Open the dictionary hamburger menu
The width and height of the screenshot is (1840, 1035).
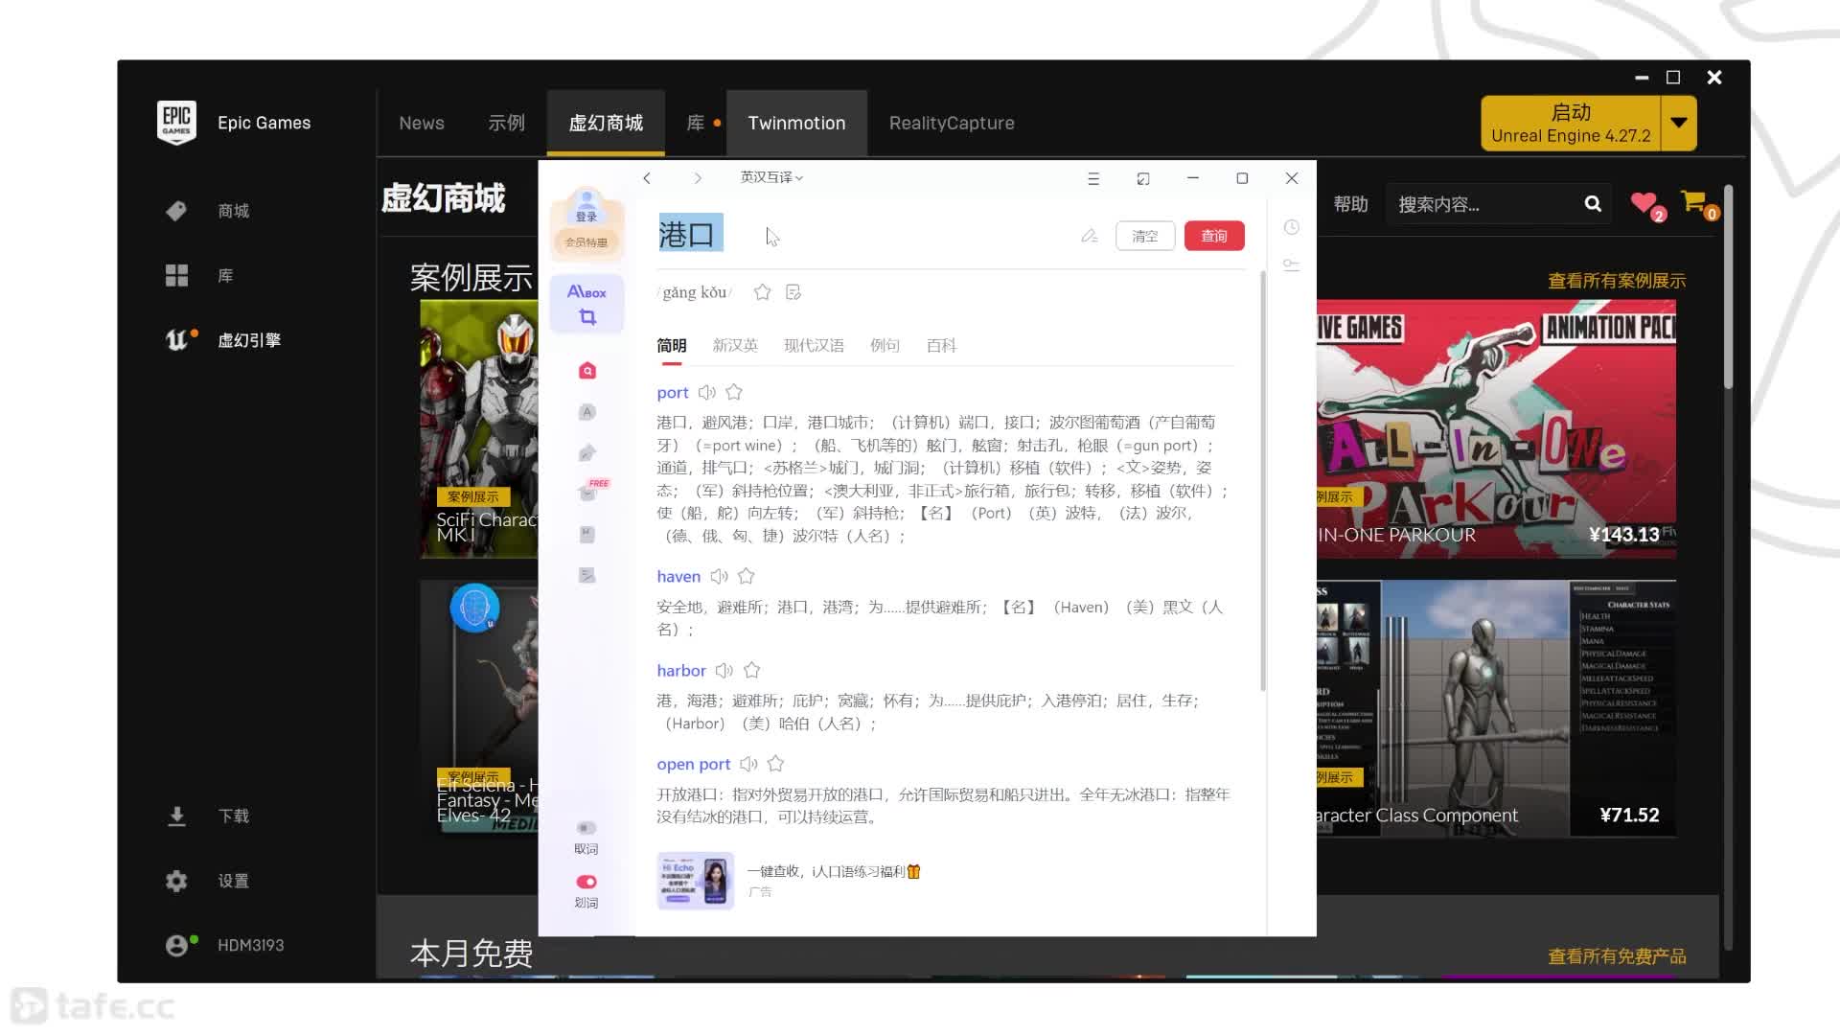1093,178
